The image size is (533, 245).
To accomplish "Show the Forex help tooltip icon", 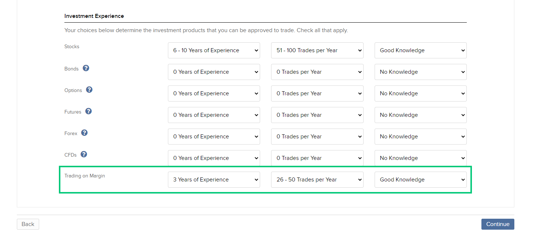I will 85,133.
